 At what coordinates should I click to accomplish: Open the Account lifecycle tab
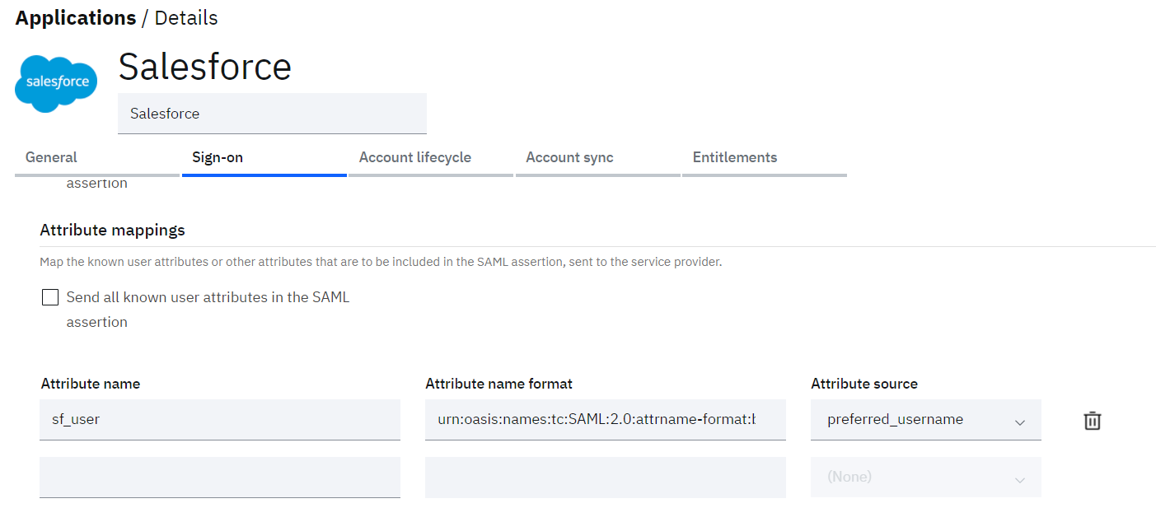coord(415,157)
